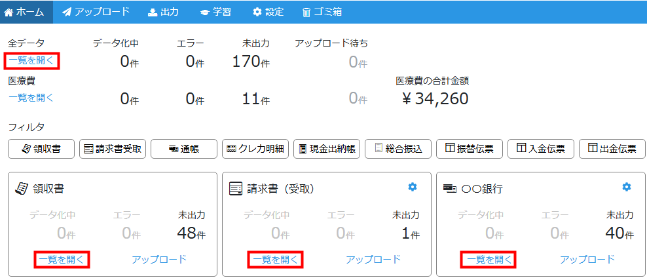The image size is (647, 278).
Task: Open the 出力 tab
Action: (x=163, y=12)
